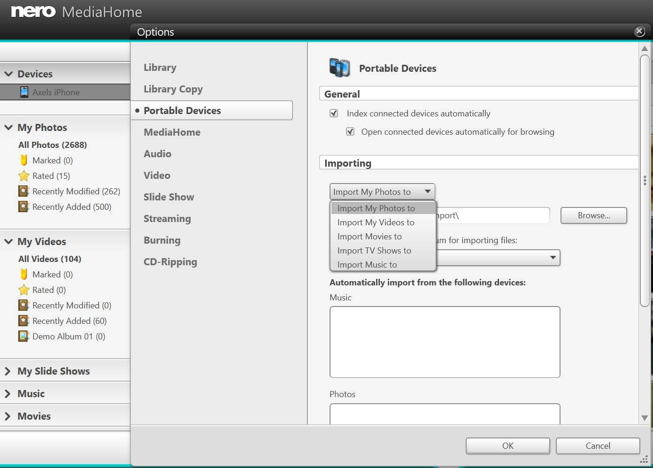Click the Marked flag icon under My Videos
The image size is (653, 468).
pos(23,274)
